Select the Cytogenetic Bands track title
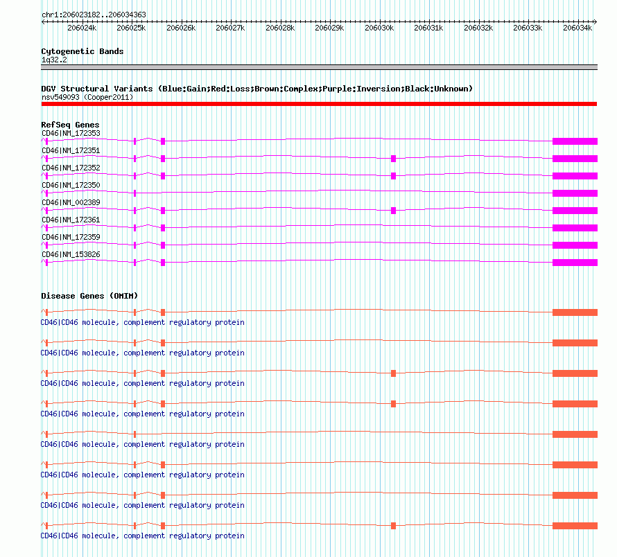The image size is (617, 557). [x=82, y=51]
